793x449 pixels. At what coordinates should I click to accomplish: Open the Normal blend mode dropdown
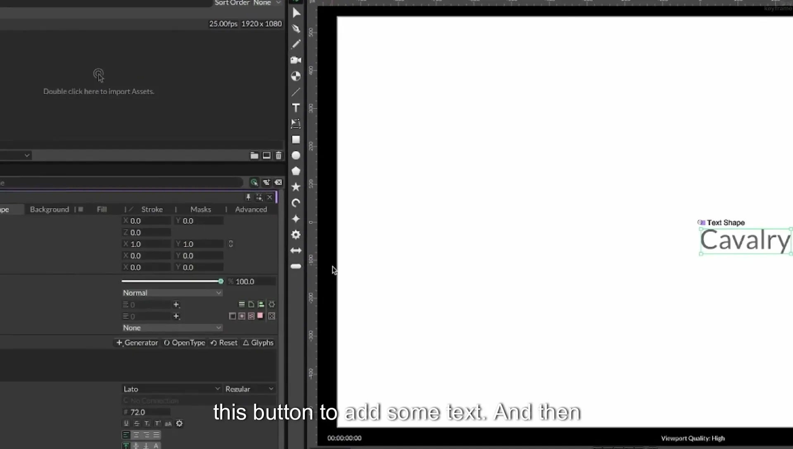coord(172,293)
